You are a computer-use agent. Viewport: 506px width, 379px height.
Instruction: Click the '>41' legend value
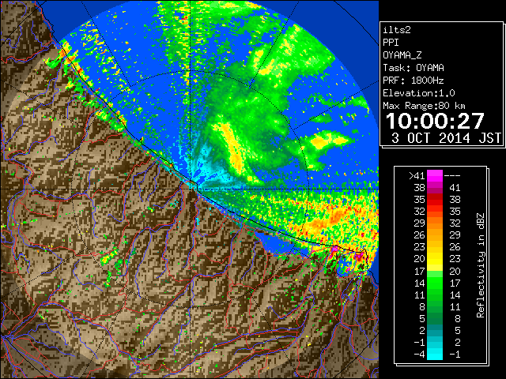point(417,176)
